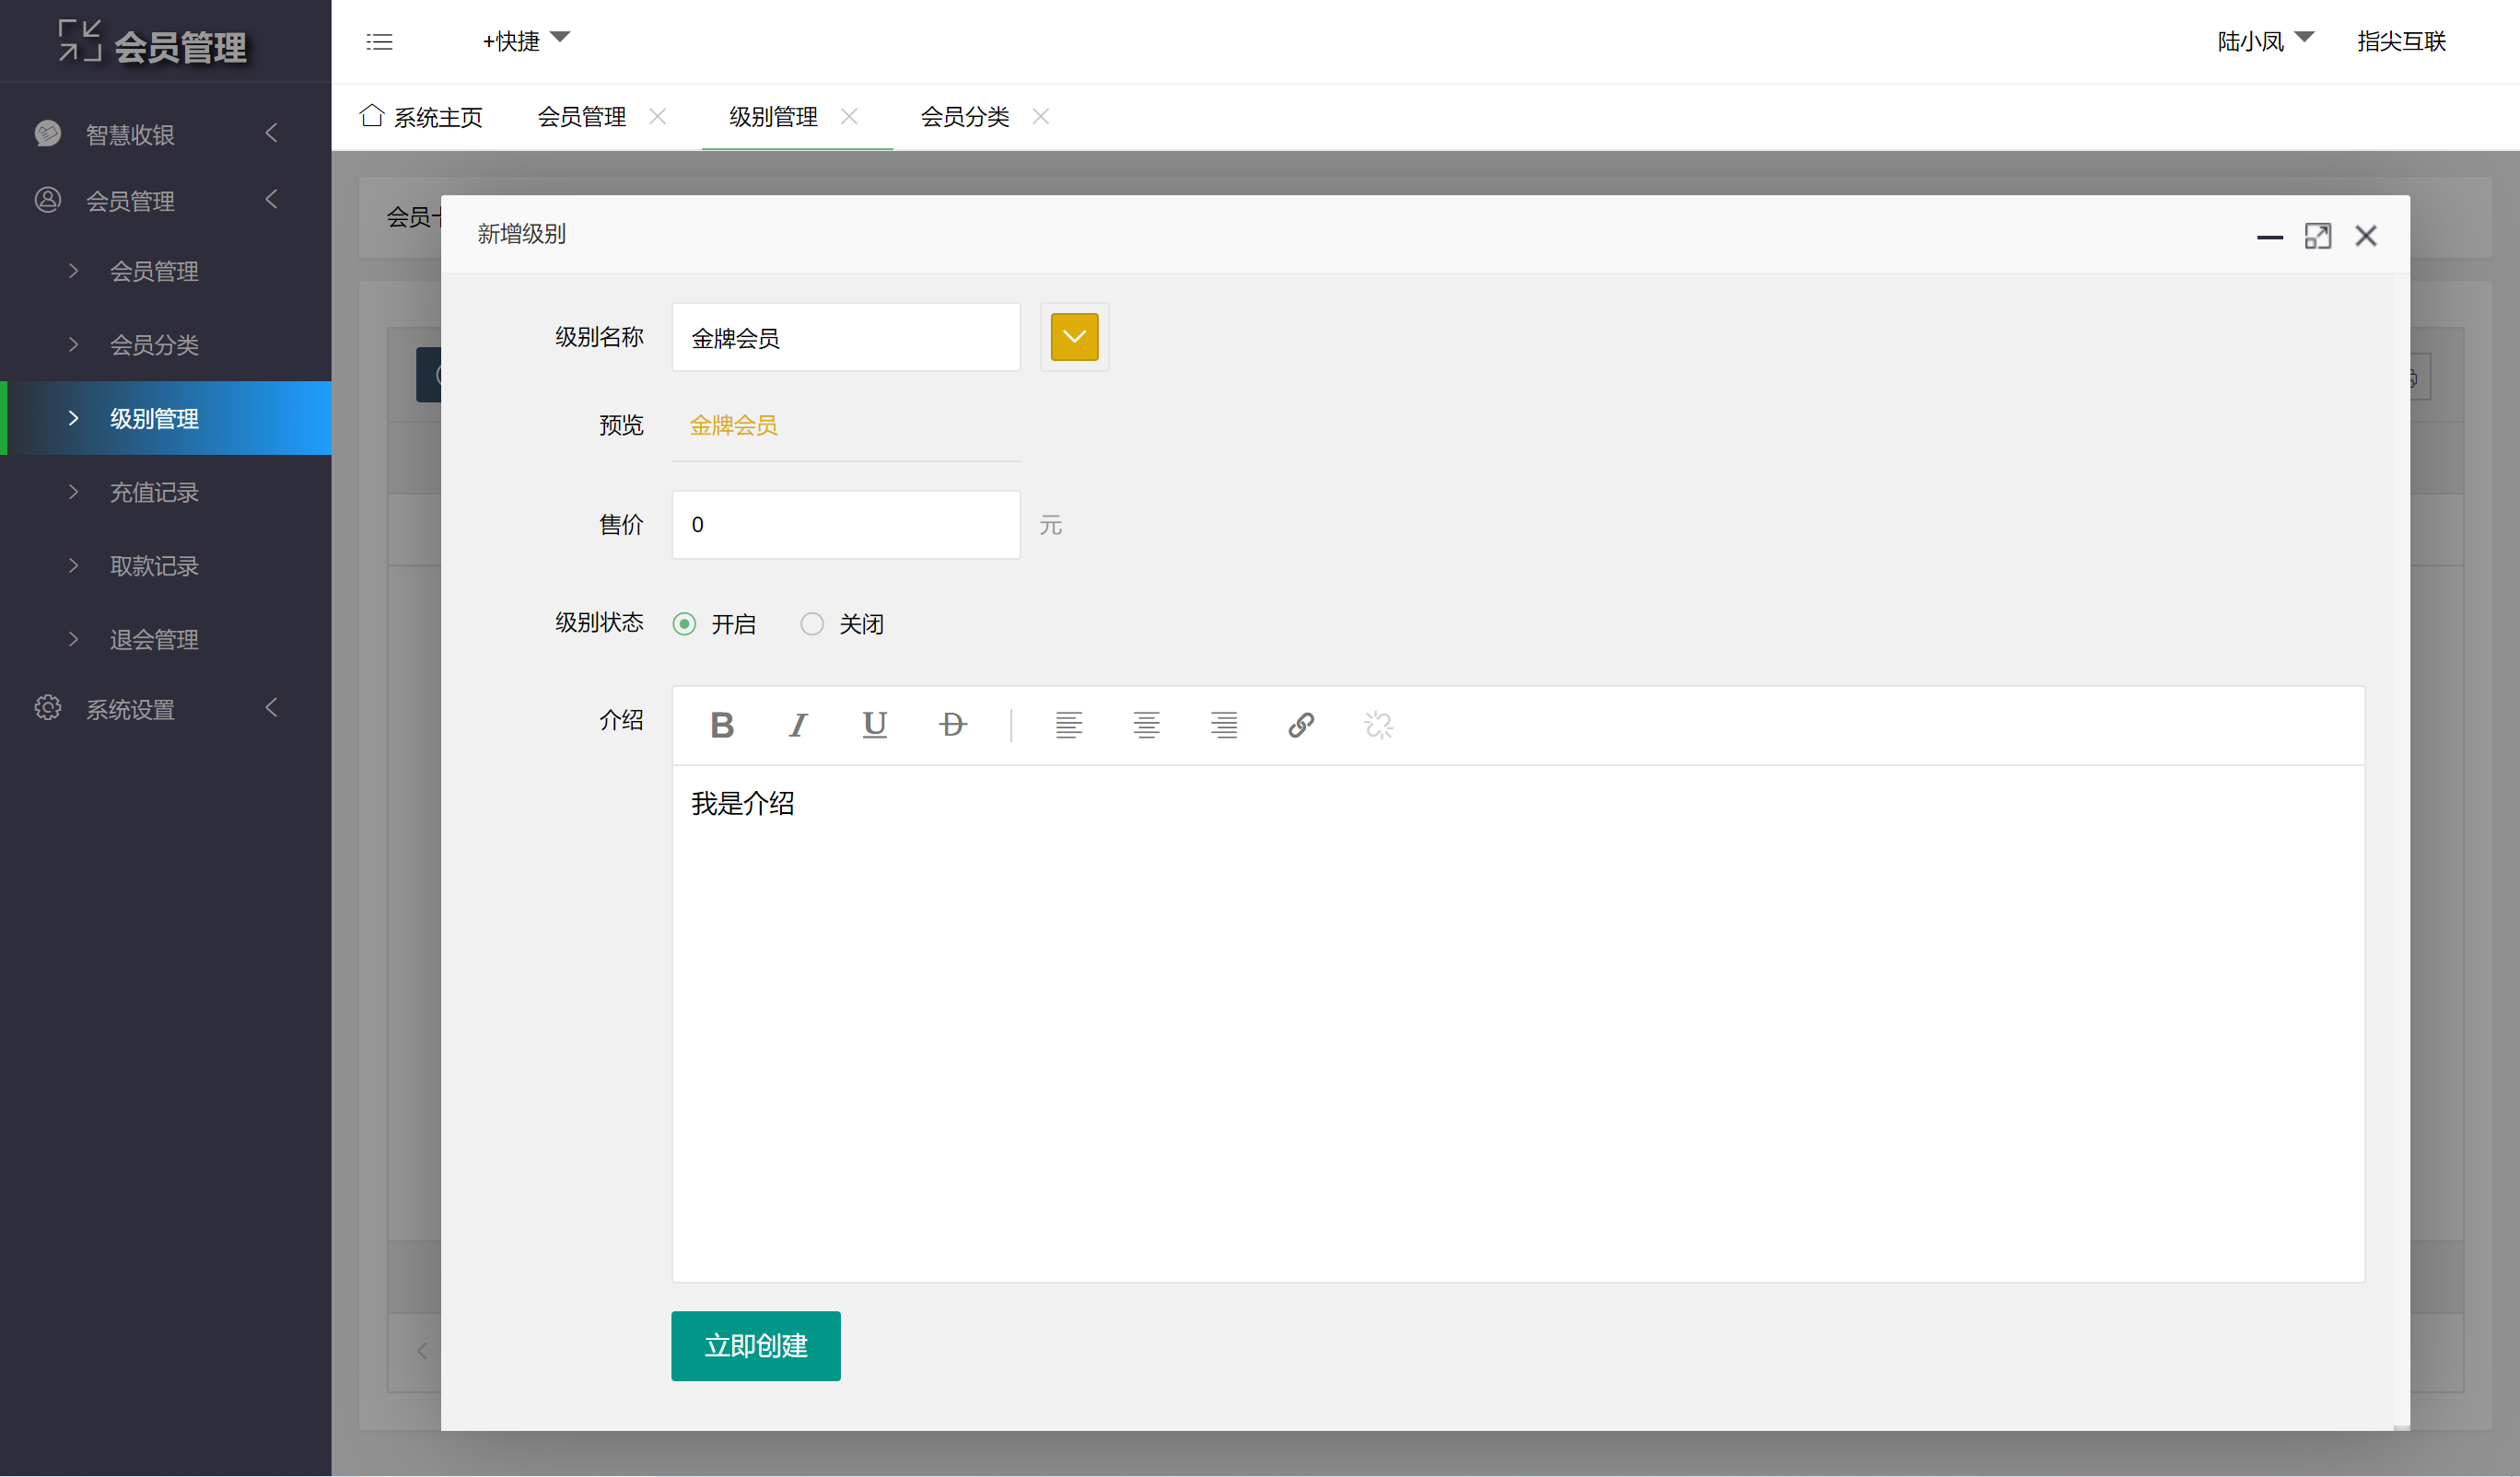Click the previous-page arrow behind the dialog

pyautogui.click(x=422, y=1351)
